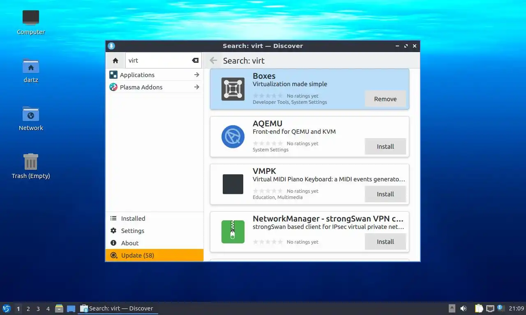Open the clipboard manager tray icon
This screenshot has height=315, width=526.
(x=479, y=308)
